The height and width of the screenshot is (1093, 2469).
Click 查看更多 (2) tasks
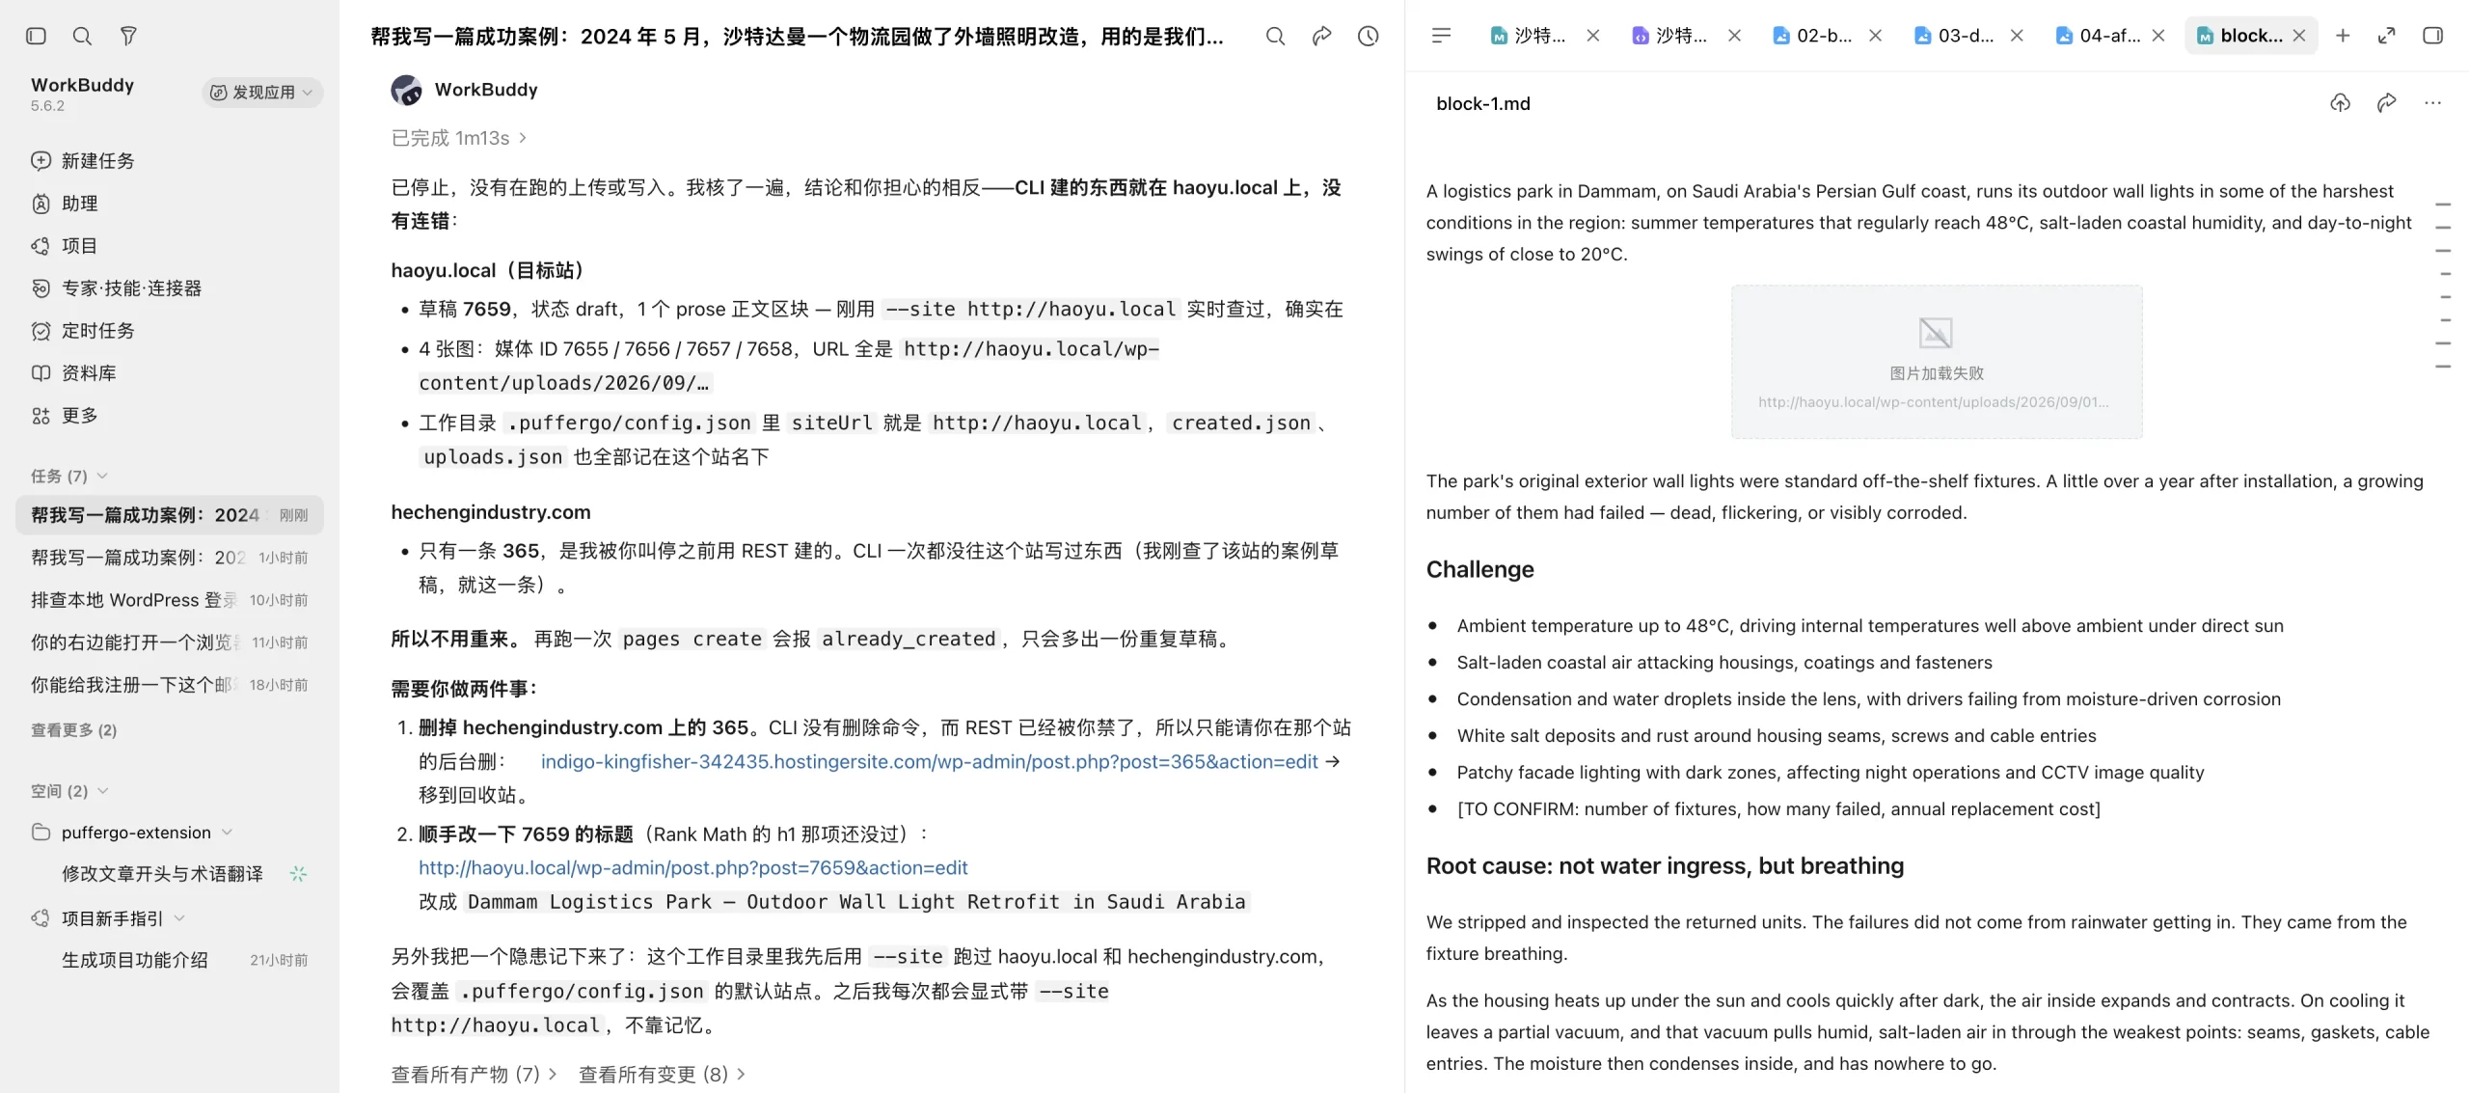click(73, 730)
